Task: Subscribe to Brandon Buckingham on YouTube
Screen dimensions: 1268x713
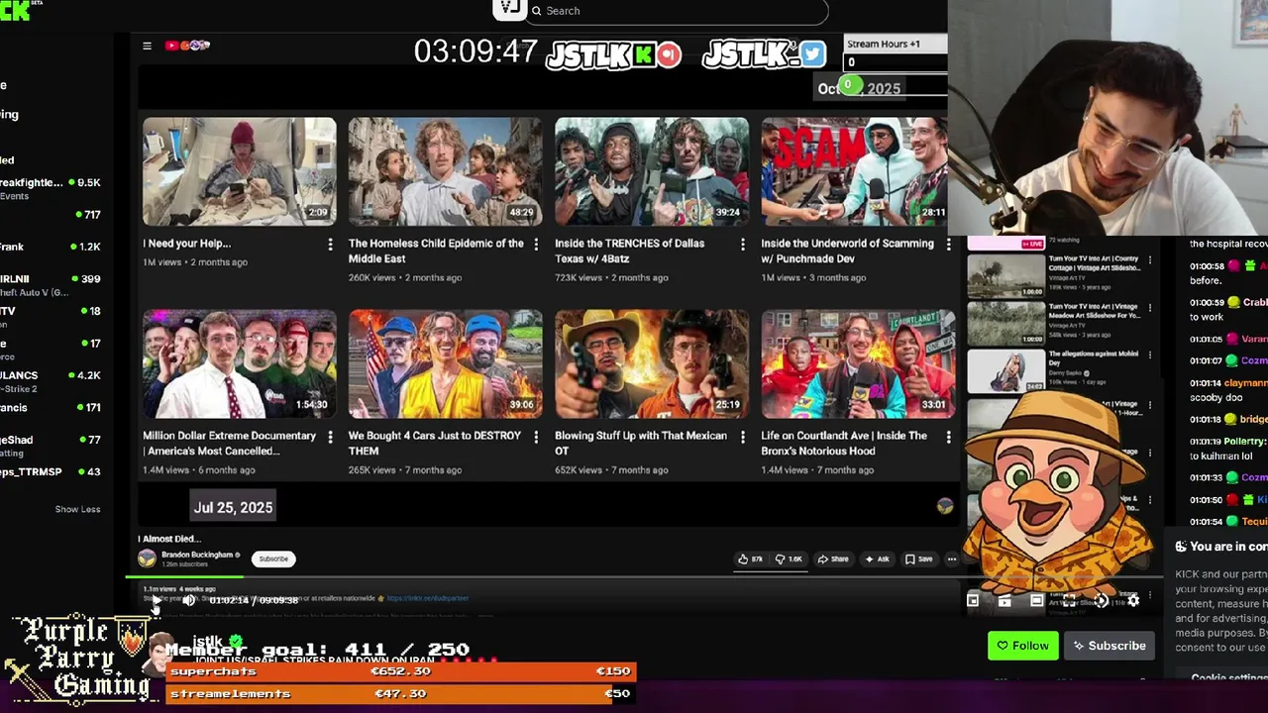Action: [273, 559]
